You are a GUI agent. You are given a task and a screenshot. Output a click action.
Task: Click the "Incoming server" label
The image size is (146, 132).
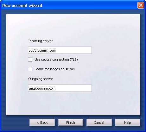(x=41, y=41)
